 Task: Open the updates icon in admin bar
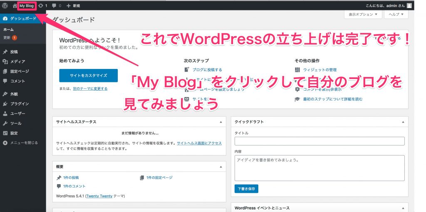(x=41, y=6)
